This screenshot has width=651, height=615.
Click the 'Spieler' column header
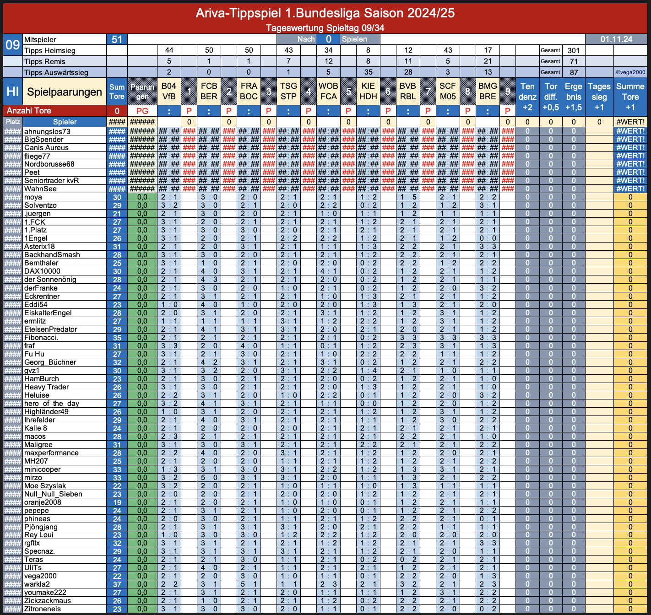coord(65,122)
